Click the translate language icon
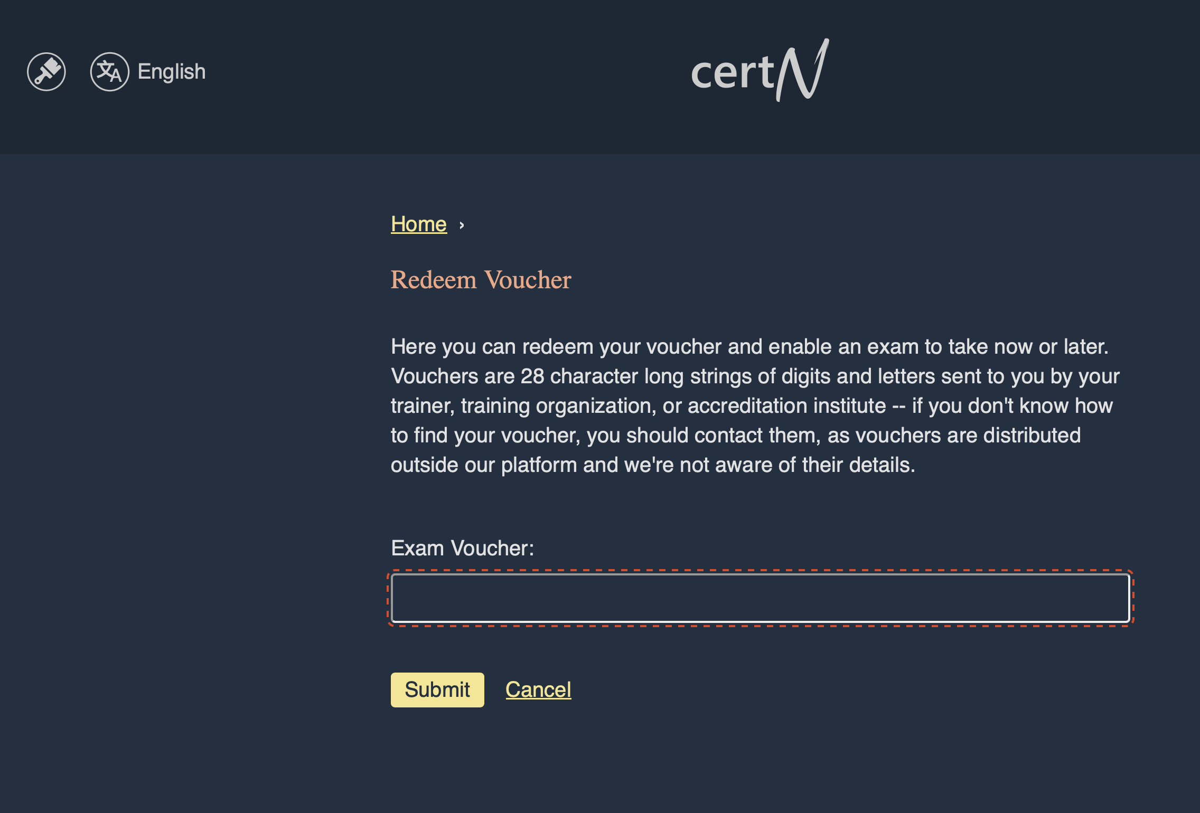 (x=109, y=72)
